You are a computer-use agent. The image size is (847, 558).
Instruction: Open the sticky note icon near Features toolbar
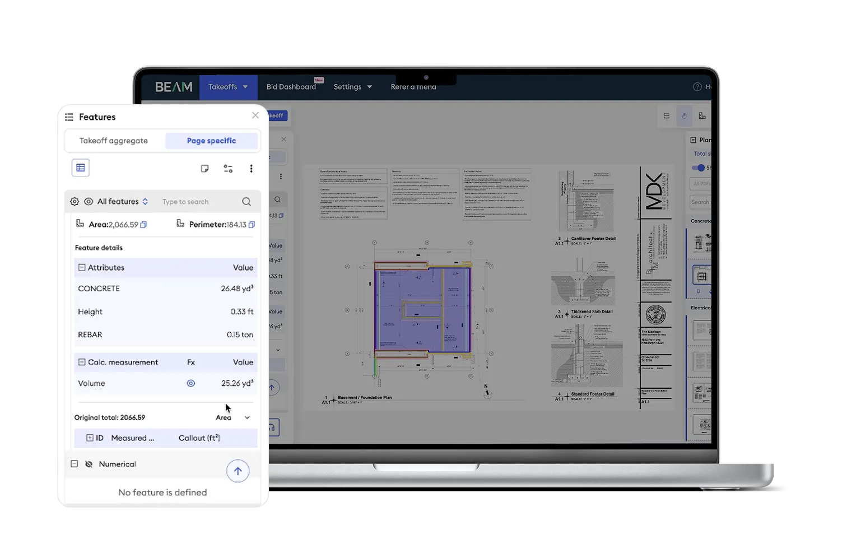tap(204, 168)
